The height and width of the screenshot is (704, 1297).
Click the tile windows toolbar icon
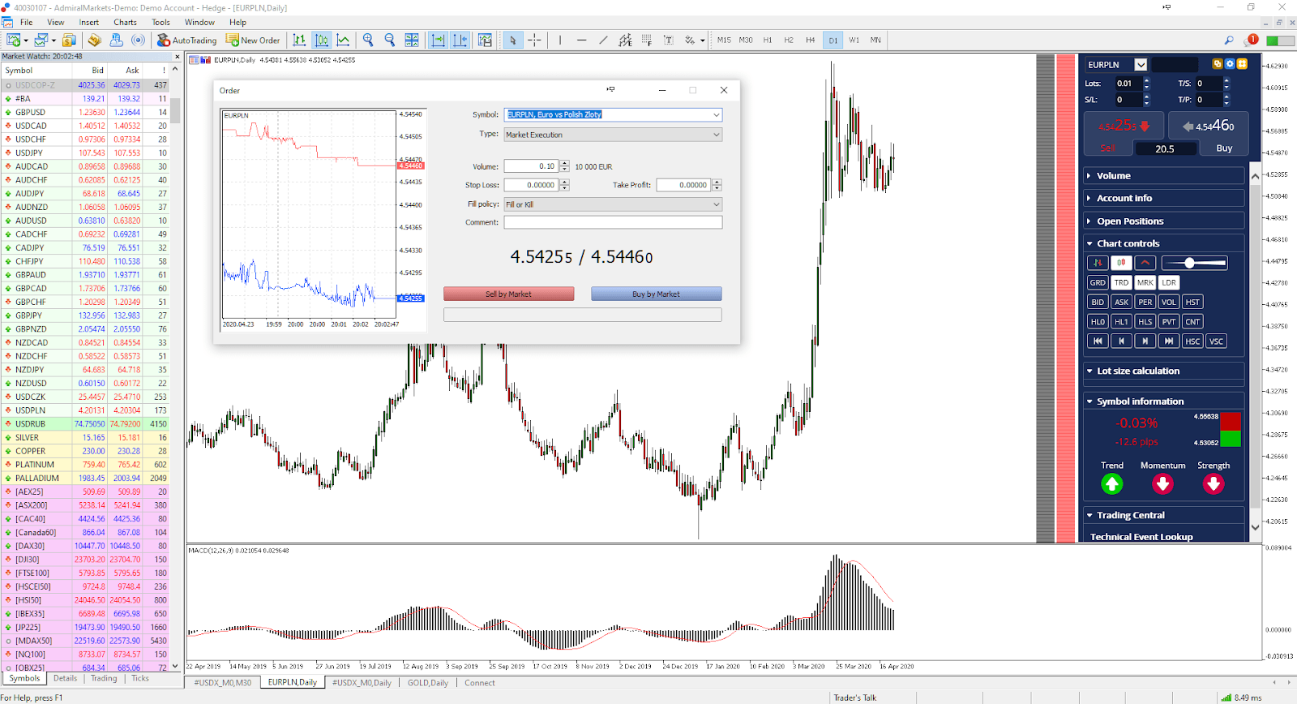coord(412,40)
